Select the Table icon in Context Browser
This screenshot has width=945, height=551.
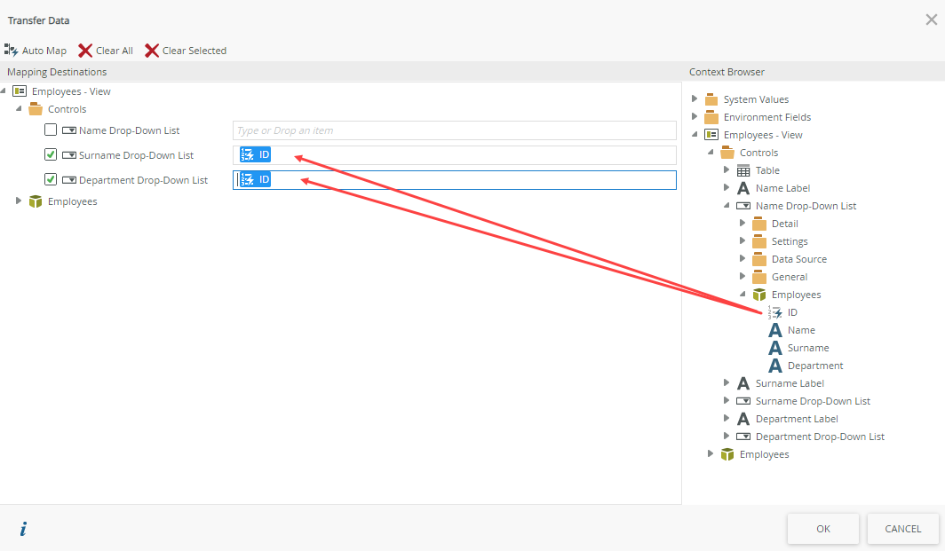pyautogui.click(x=743, y=170)
